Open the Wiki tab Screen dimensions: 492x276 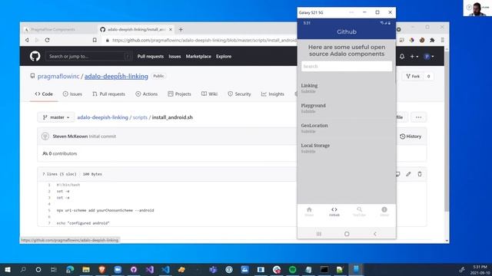pos(209,94)
